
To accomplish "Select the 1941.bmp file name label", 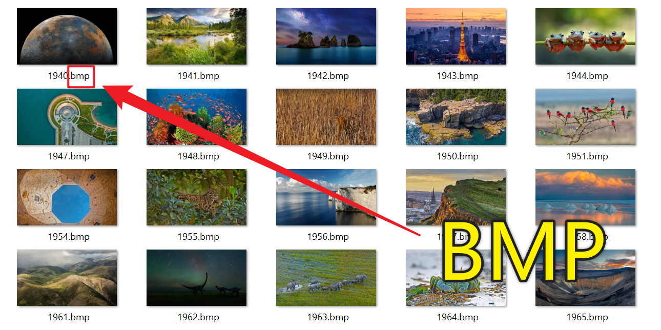I will (198, 76).
